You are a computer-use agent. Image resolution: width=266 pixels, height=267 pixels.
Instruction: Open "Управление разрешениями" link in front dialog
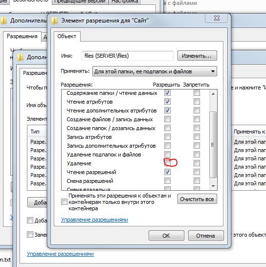(x=94, y=220)
